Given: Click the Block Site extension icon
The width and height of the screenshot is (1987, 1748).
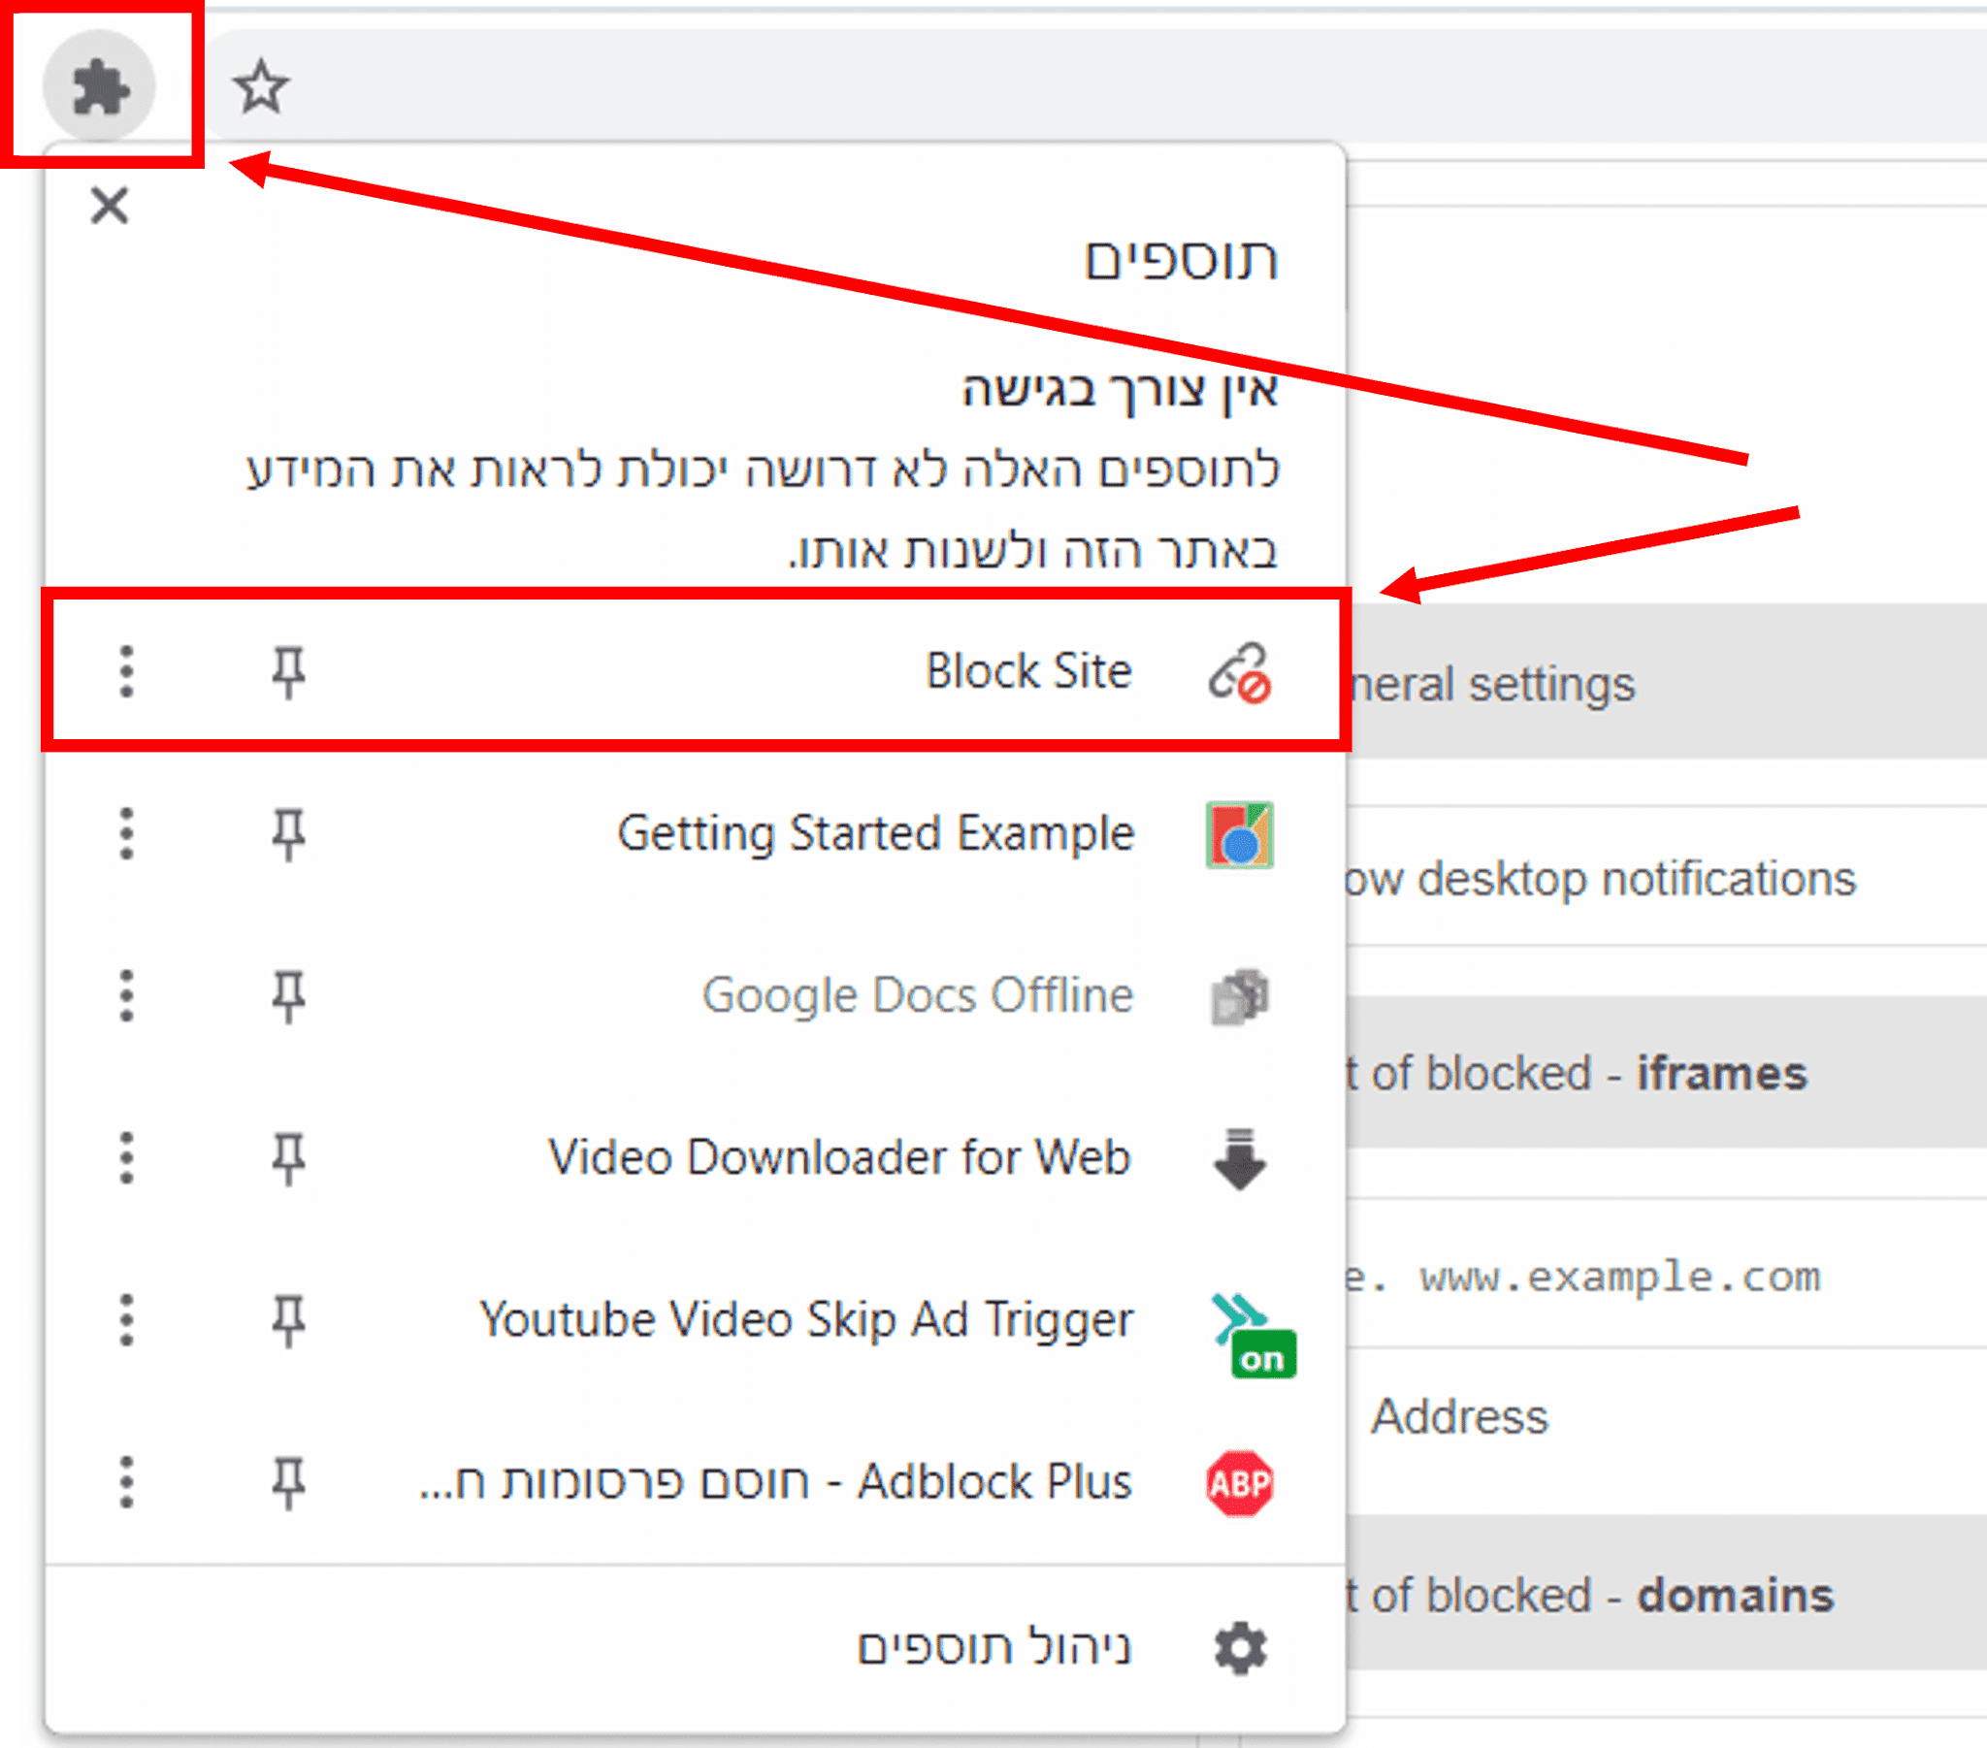Looking at the screenshot, I should [x=1239, y=673].
